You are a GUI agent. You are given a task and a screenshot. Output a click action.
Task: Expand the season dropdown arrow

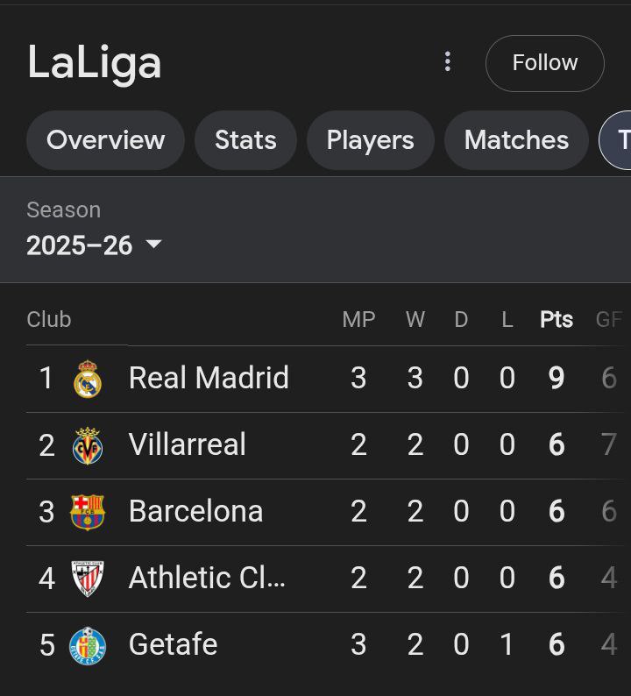click(153, 245)
